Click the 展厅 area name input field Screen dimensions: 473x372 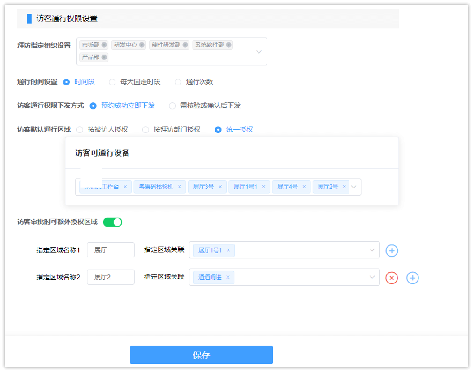(x=110, y=250)
